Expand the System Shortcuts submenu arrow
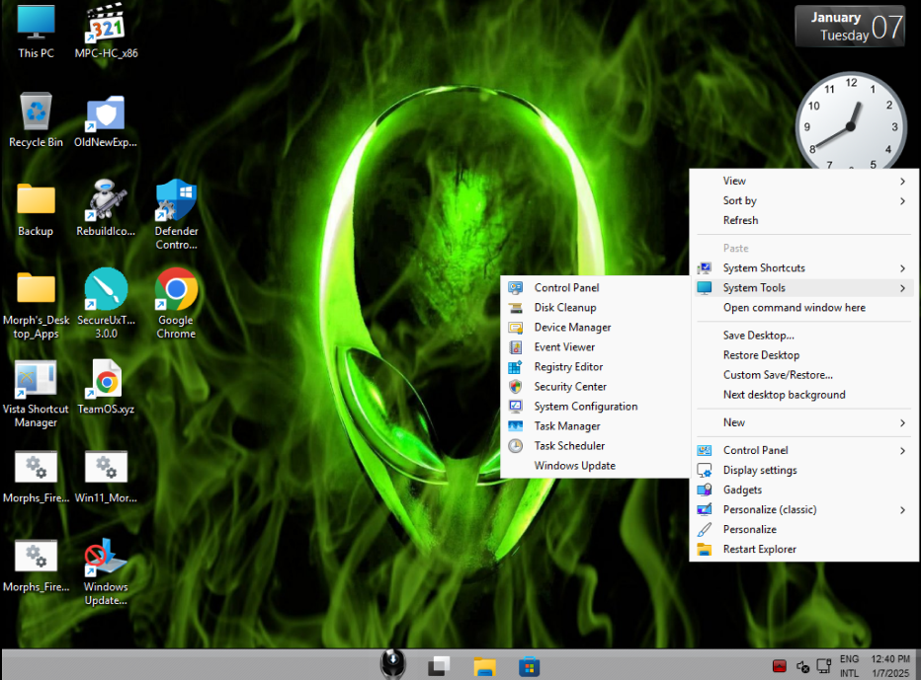This screenshot has width=921, height=680. click(903, 268)
